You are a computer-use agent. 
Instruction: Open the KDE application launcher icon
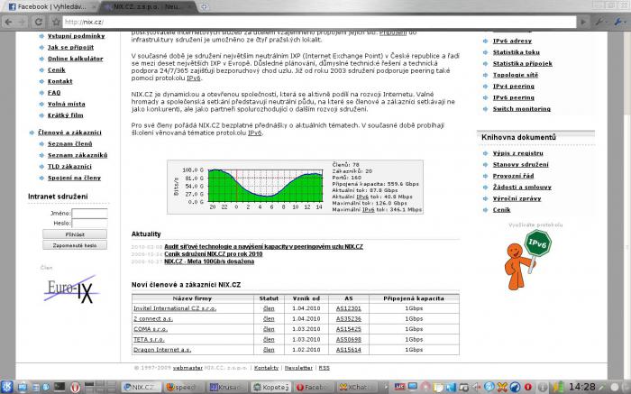point(7,387)
